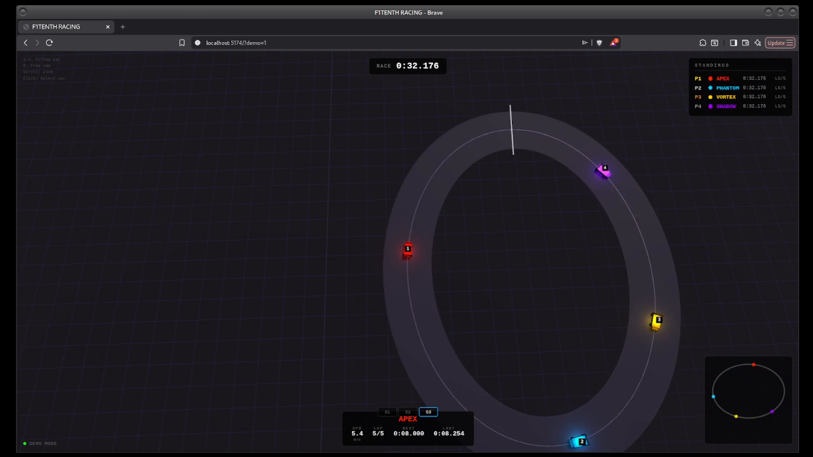Select the cyan PHANTOM car on track

click(579, 440)
